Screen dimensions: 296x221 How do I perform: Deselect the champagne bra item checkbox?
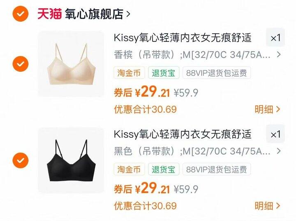point(21,64)
